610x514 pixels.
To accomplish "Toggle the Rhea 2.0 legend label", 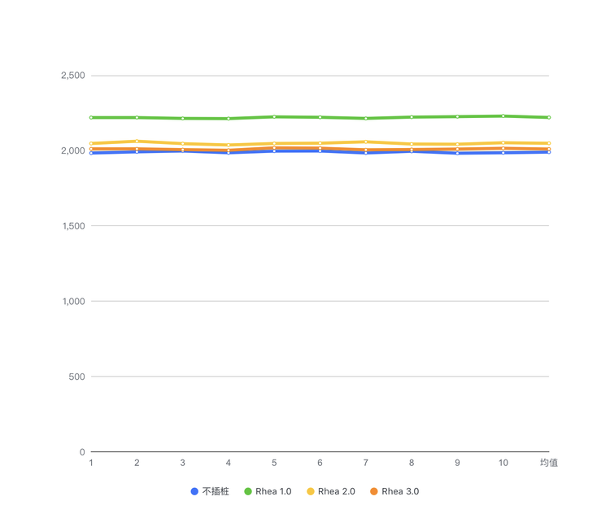I will coord(336,491).
